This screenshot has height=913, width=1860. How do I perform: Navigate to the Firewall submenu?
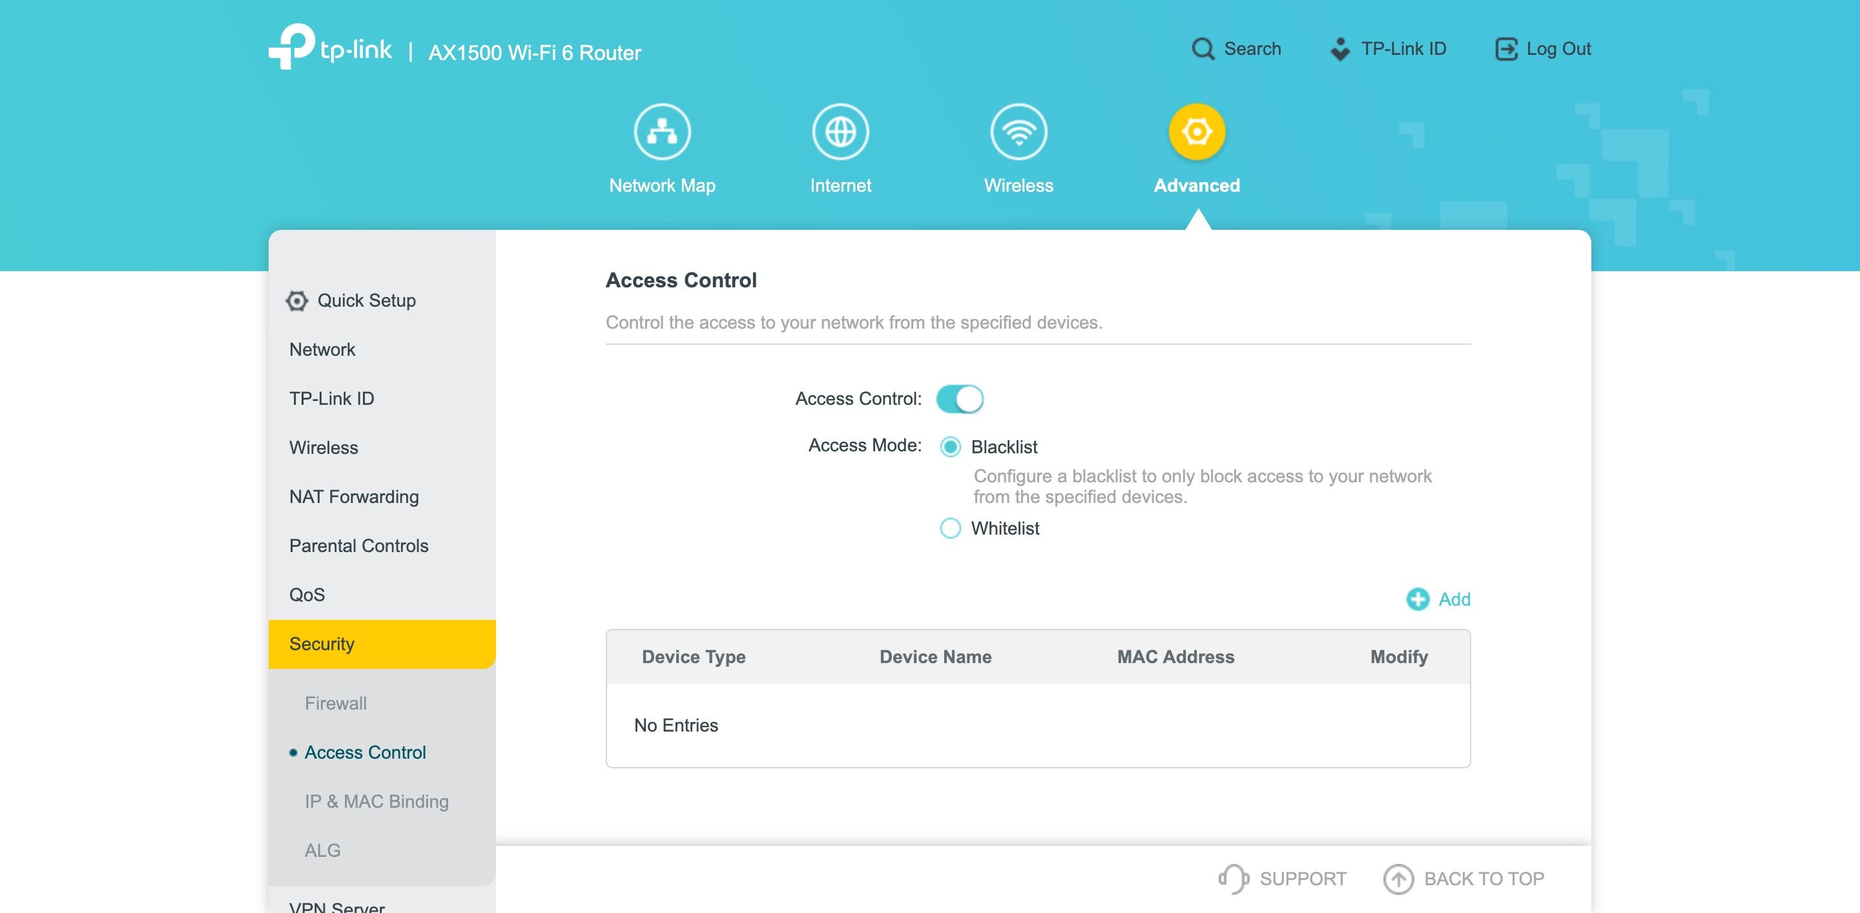335,703
